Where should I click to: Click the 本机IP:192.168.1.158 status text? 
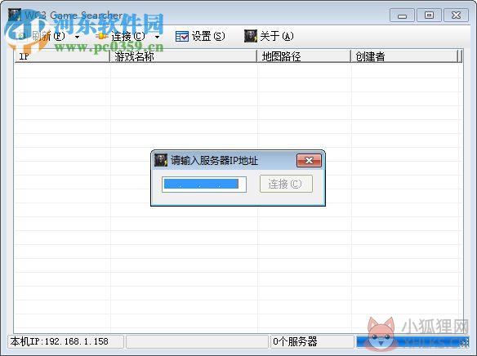[x=60, y=341]
